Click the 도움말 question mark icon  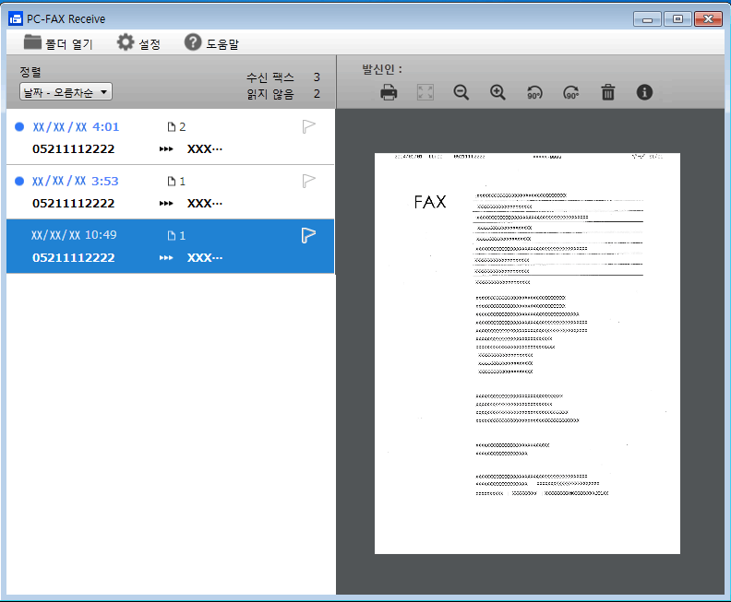coord(193,41)
